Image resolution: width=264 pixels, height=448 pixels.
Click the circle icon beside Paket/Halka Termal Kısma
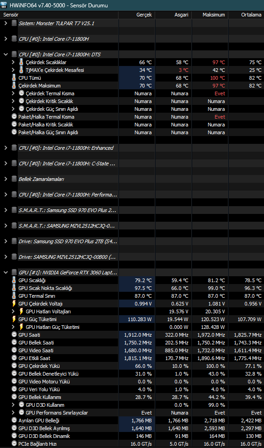point(14,116)
